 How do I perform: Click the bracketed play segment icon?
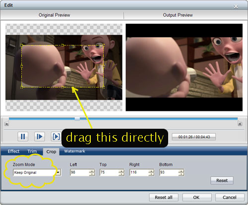point(56,137)
